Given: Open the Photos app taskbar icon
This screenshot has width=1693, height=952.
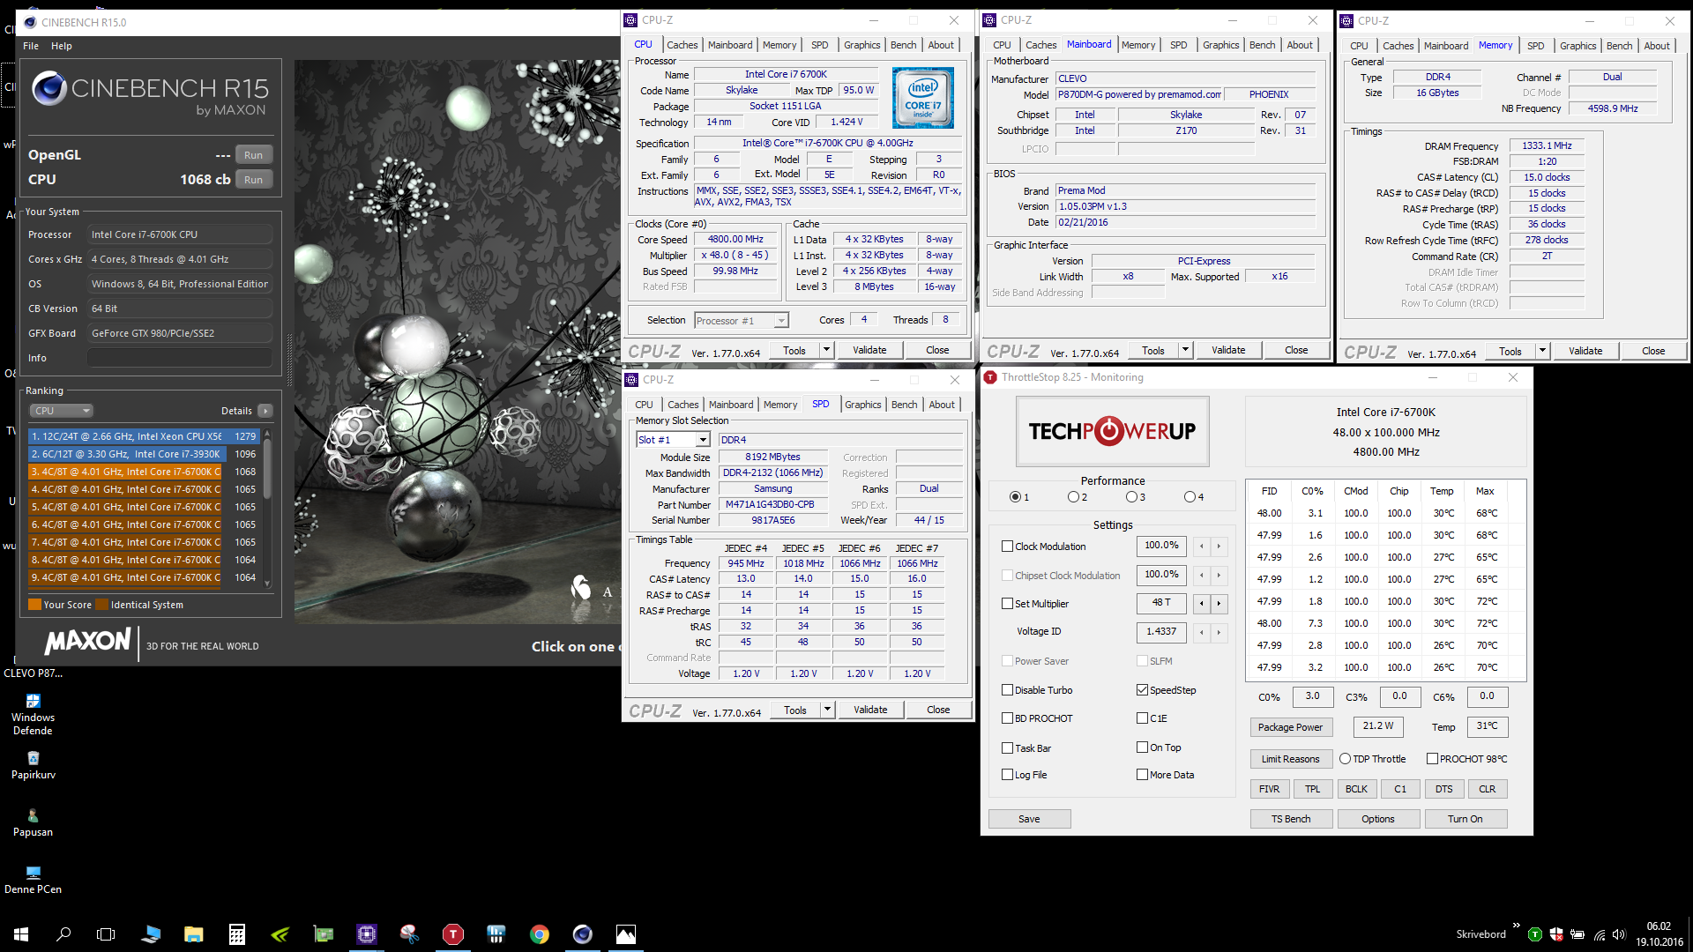Looking at the screenshot, I should [x=626, y=934].
